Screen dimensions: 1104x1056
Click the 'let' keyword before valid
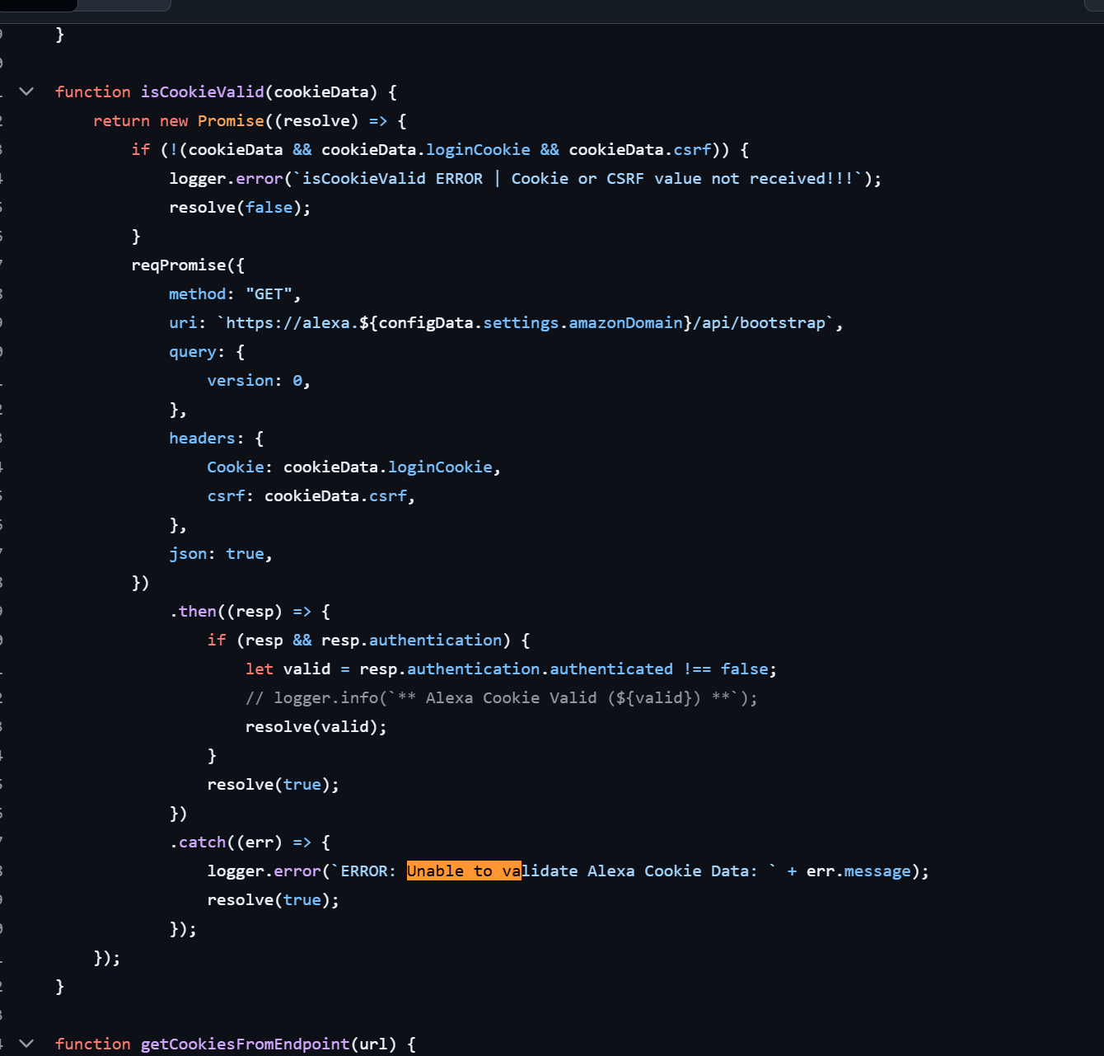tap(259, 669)
